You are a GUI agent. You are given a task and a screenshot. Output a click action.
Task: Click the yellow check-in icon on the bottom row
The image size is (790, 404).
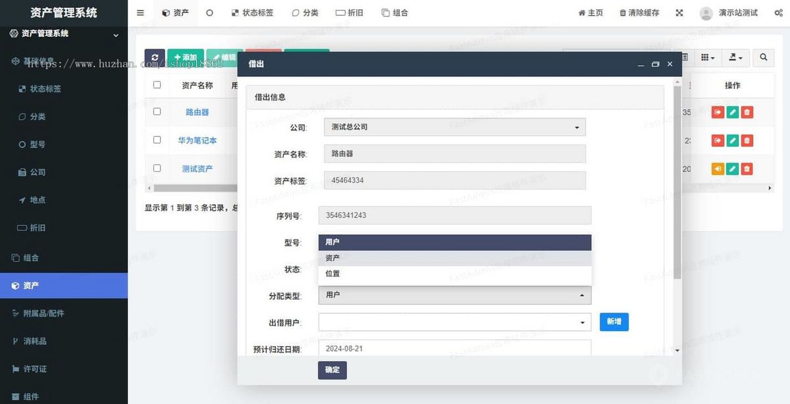coord(718,168)
